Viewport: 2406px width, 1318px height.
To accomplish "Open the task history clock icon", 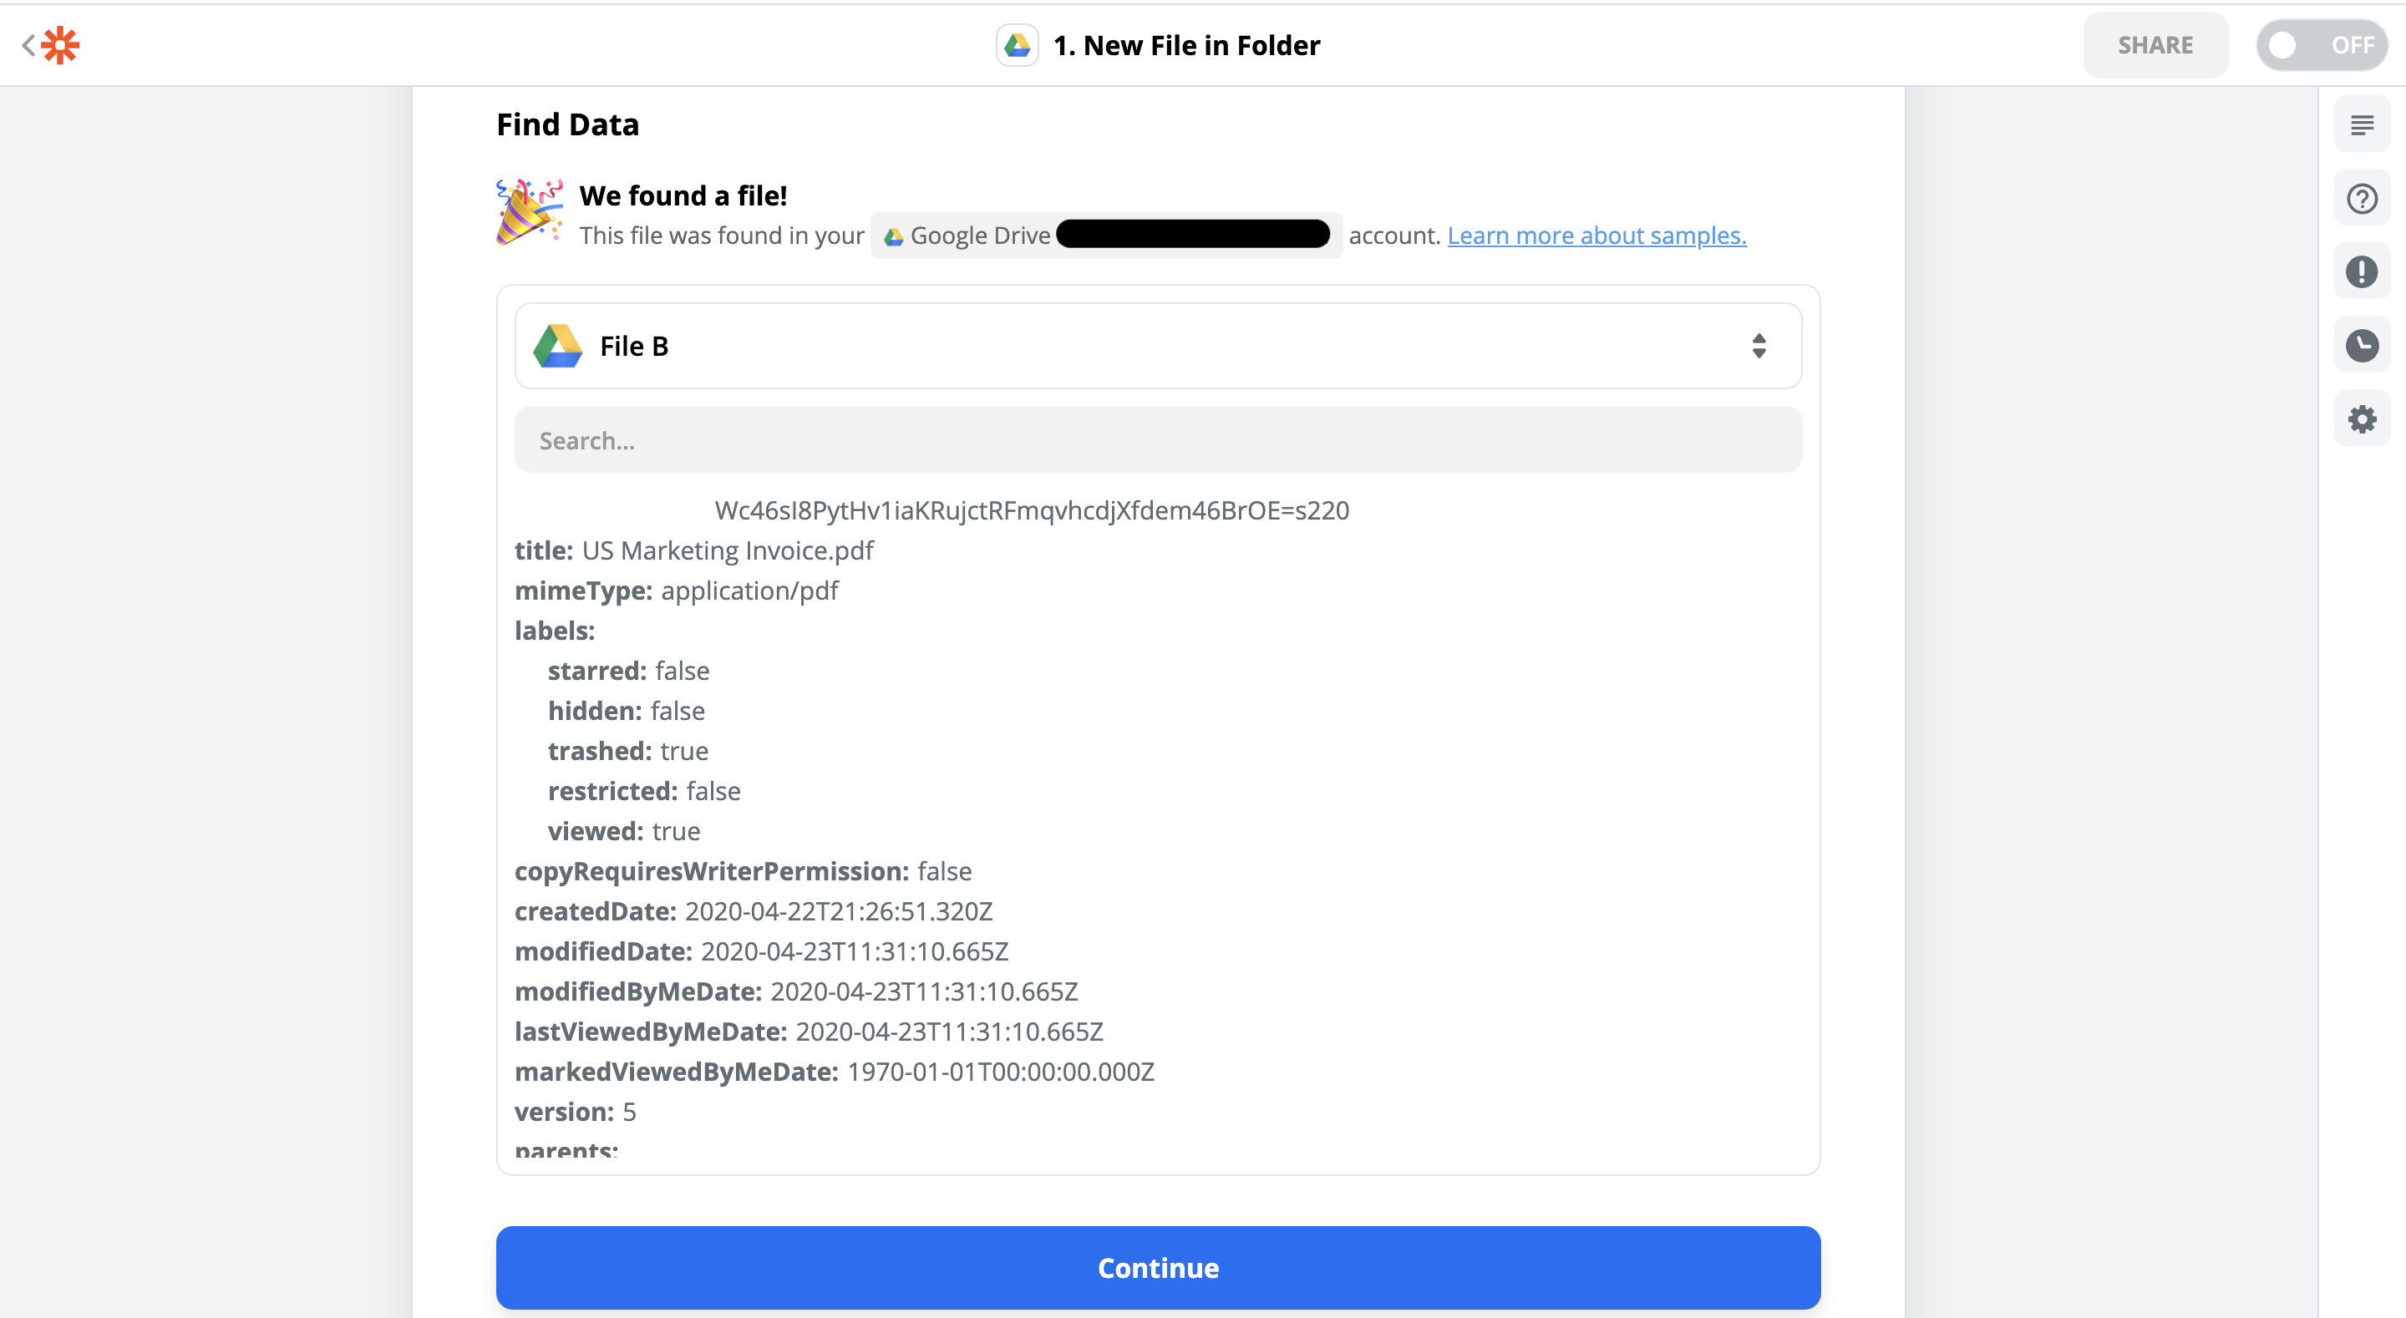I will (2361, 346).
